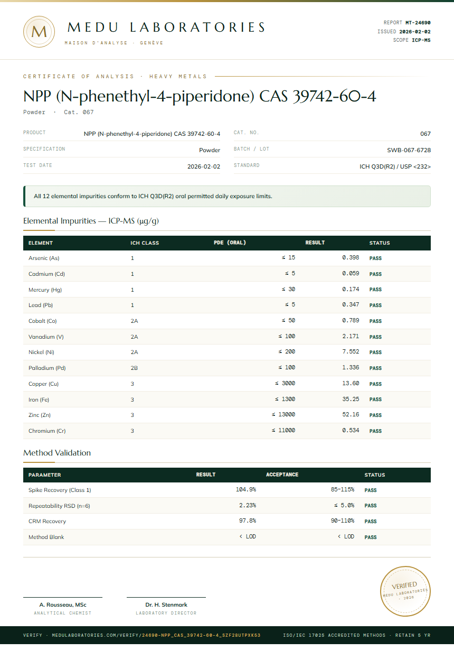Image resolution: width=454 pixels, height=660 pixels.
Task: Click Method Blank PASS status
Action: (371, 537)
